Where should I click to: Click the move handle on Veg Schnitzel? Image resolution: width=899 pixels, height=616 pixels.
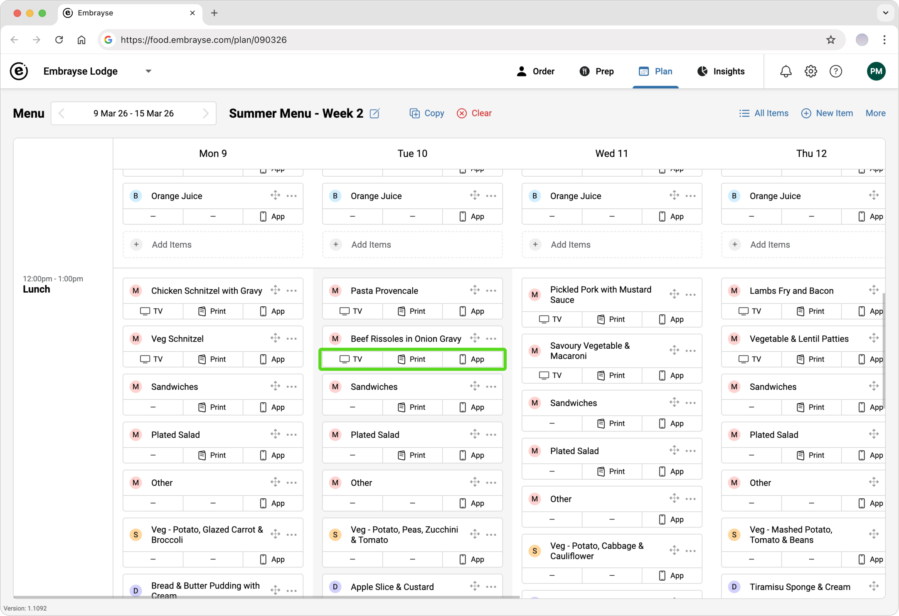tap(275, 338)
